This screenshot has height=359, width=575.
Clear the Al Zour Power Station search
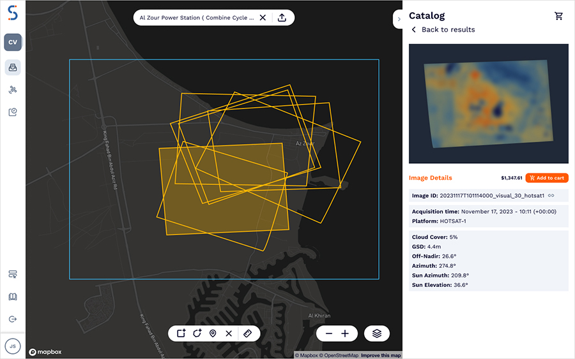[263, 18]
